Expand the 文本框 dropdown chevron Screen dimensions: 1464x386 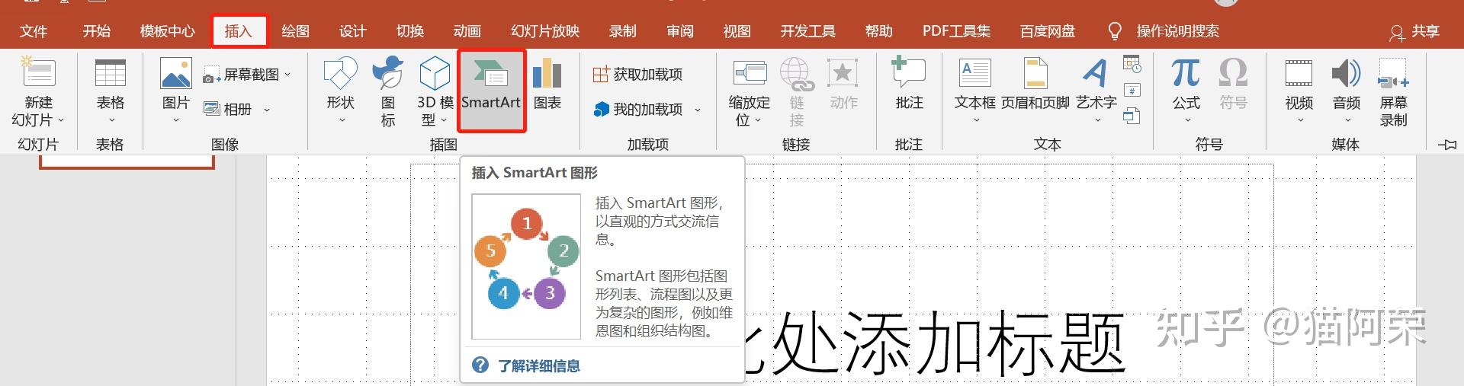pyautogui.click(x=975, y=120)
